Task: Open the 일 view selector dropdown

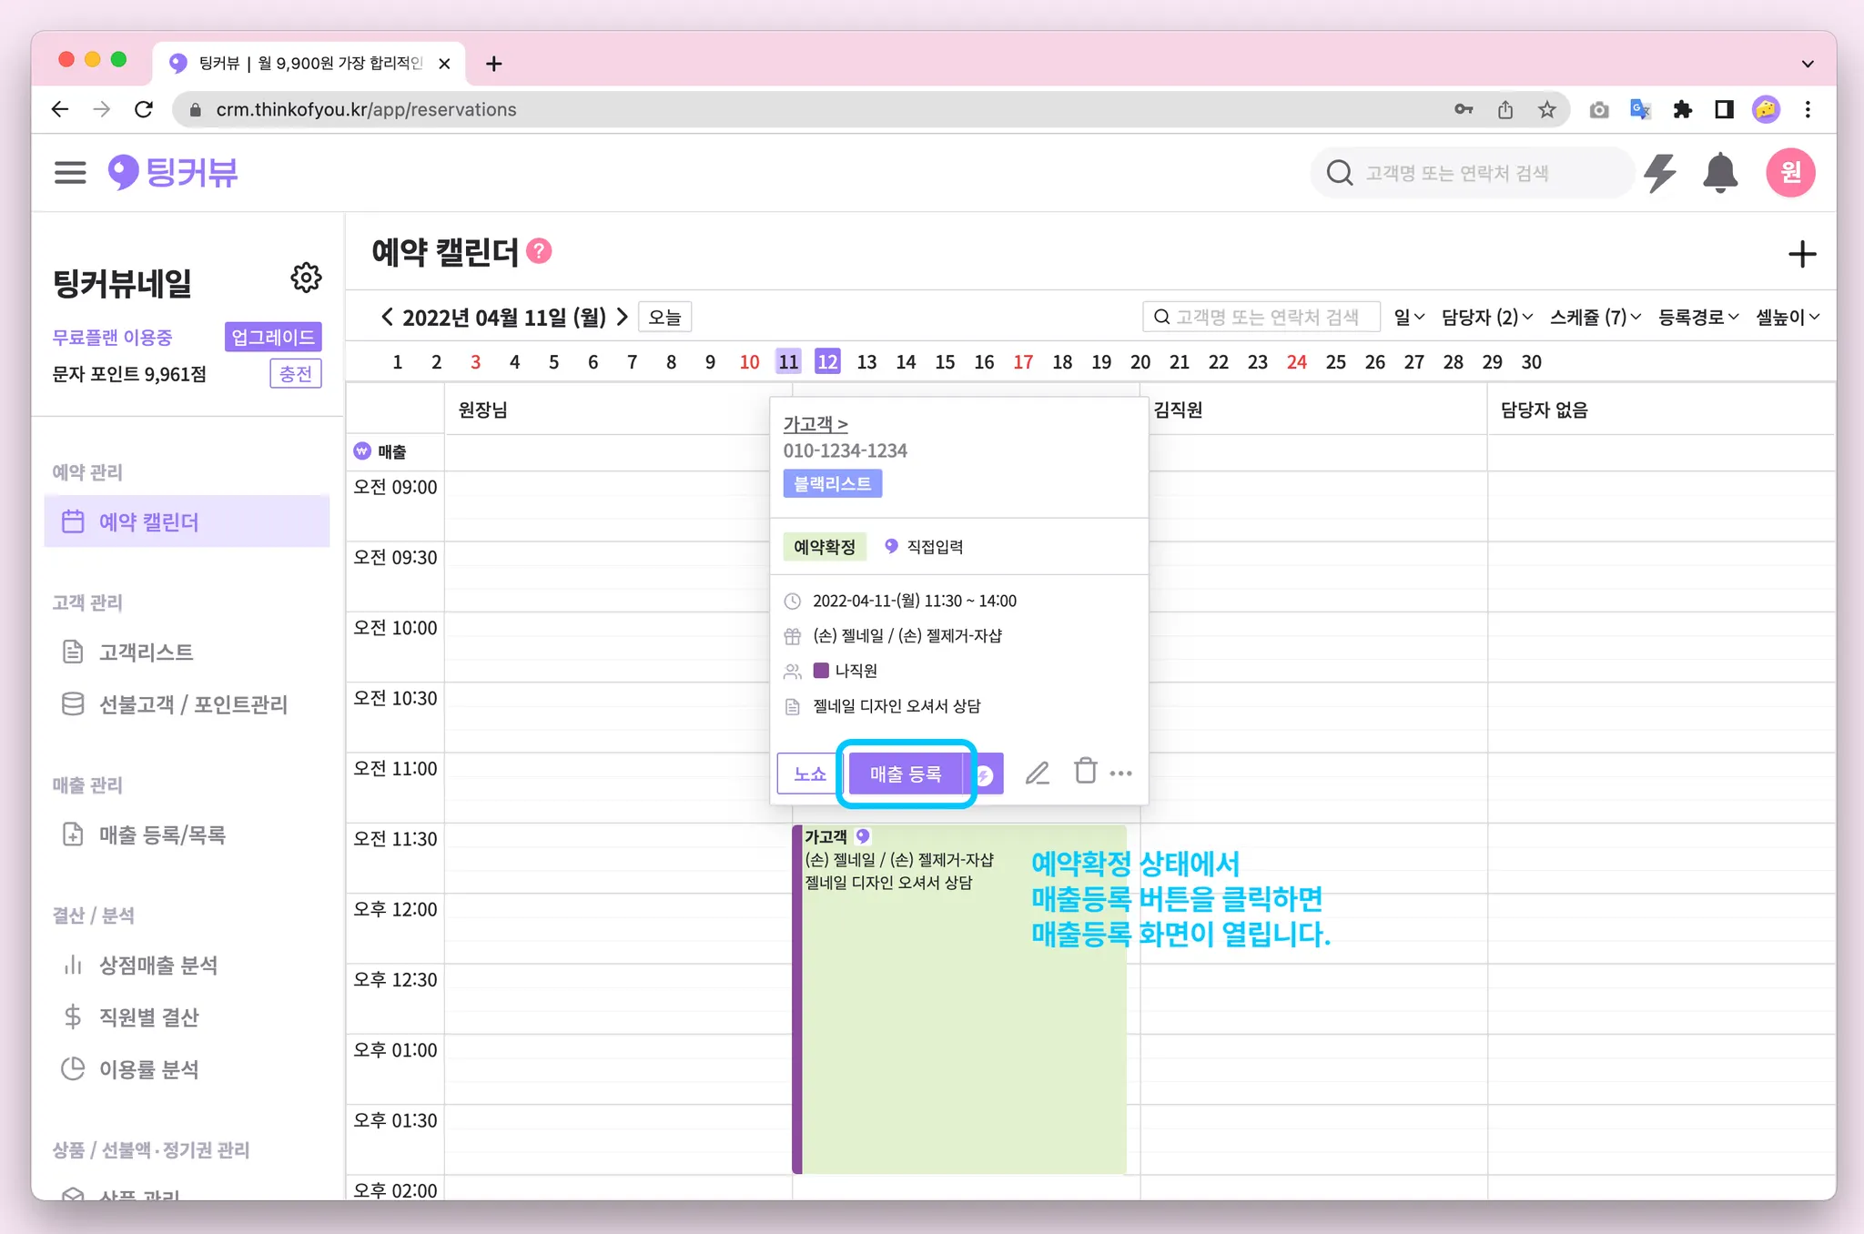Action: [1408, 318]
